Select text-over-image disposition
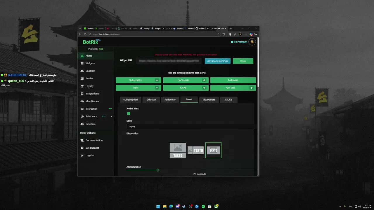Viewport: 374px width, 210px height. [x=213, y=150]
